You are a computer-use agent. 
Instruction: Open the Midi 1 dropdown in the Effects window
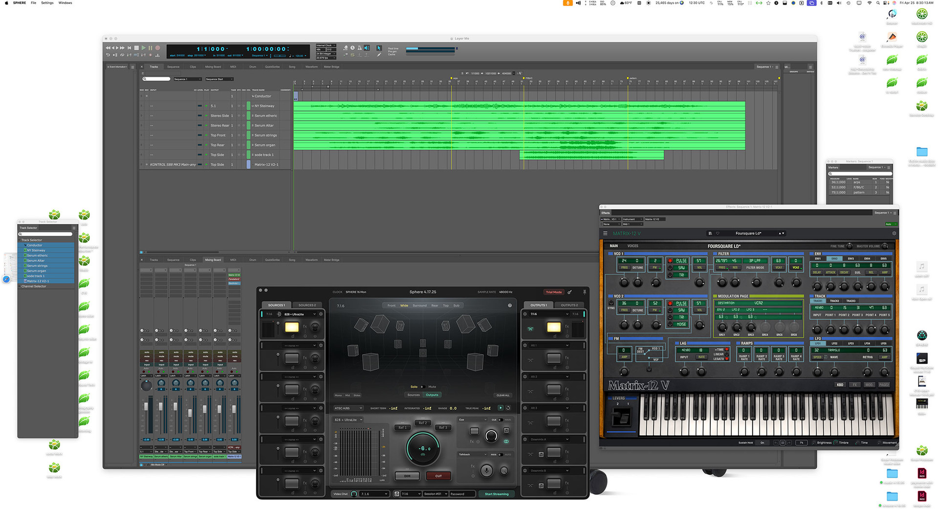(633, 224)
